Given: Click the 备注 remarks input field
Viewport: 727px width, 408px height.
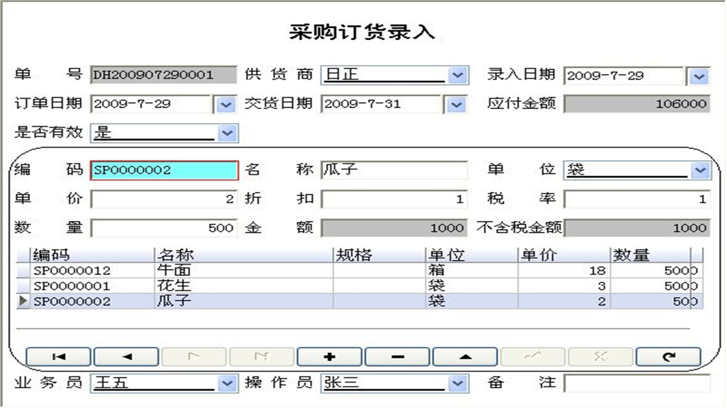Looking at the screenshot, I should pyautogui.click(x=637, y=383).
